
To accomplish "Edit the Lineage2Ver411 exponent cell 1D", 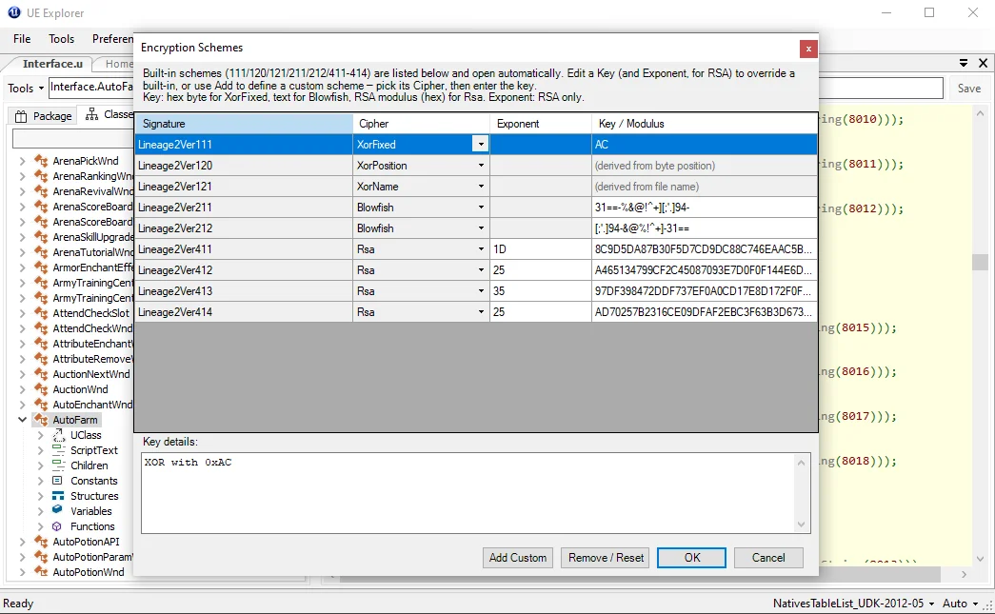I will [541, 249].
